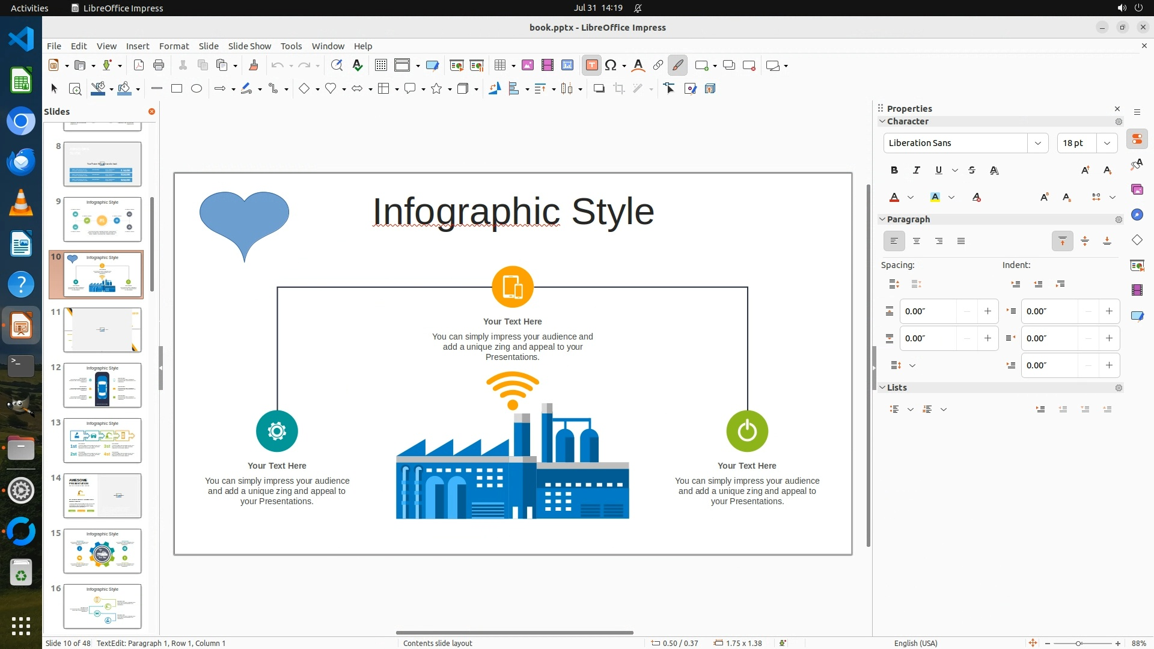Open the font name dropdown
The height and width of the screenshot is (649, 1154).
coord(1037,143)
